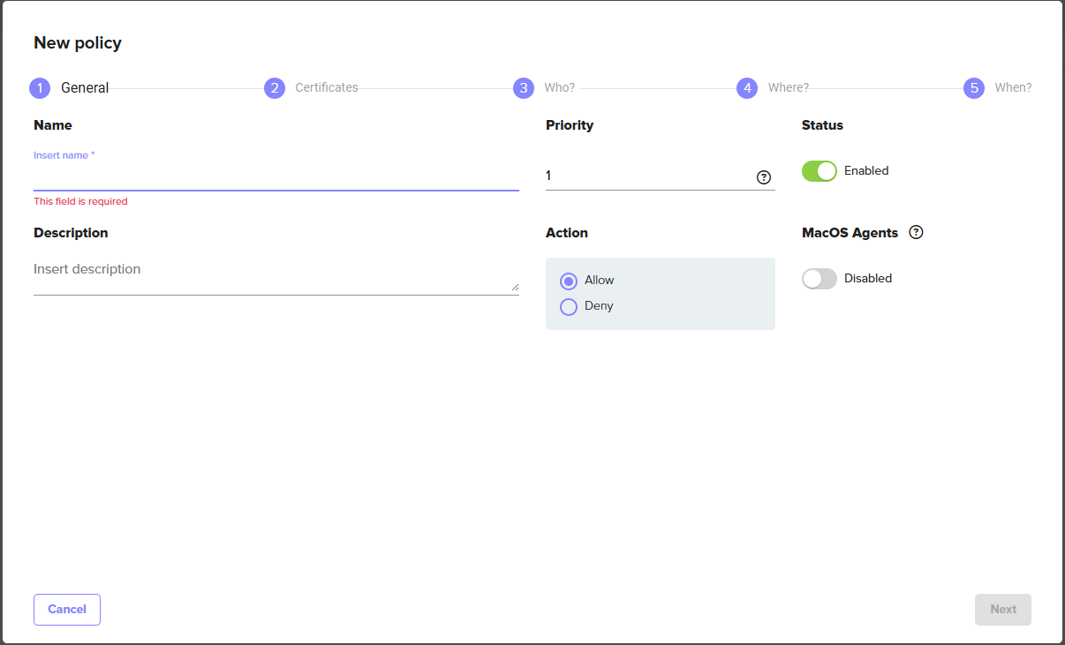Click the step 1 General circle
The width and height of the screenshot is (1065, 645).
click(40, 88)
